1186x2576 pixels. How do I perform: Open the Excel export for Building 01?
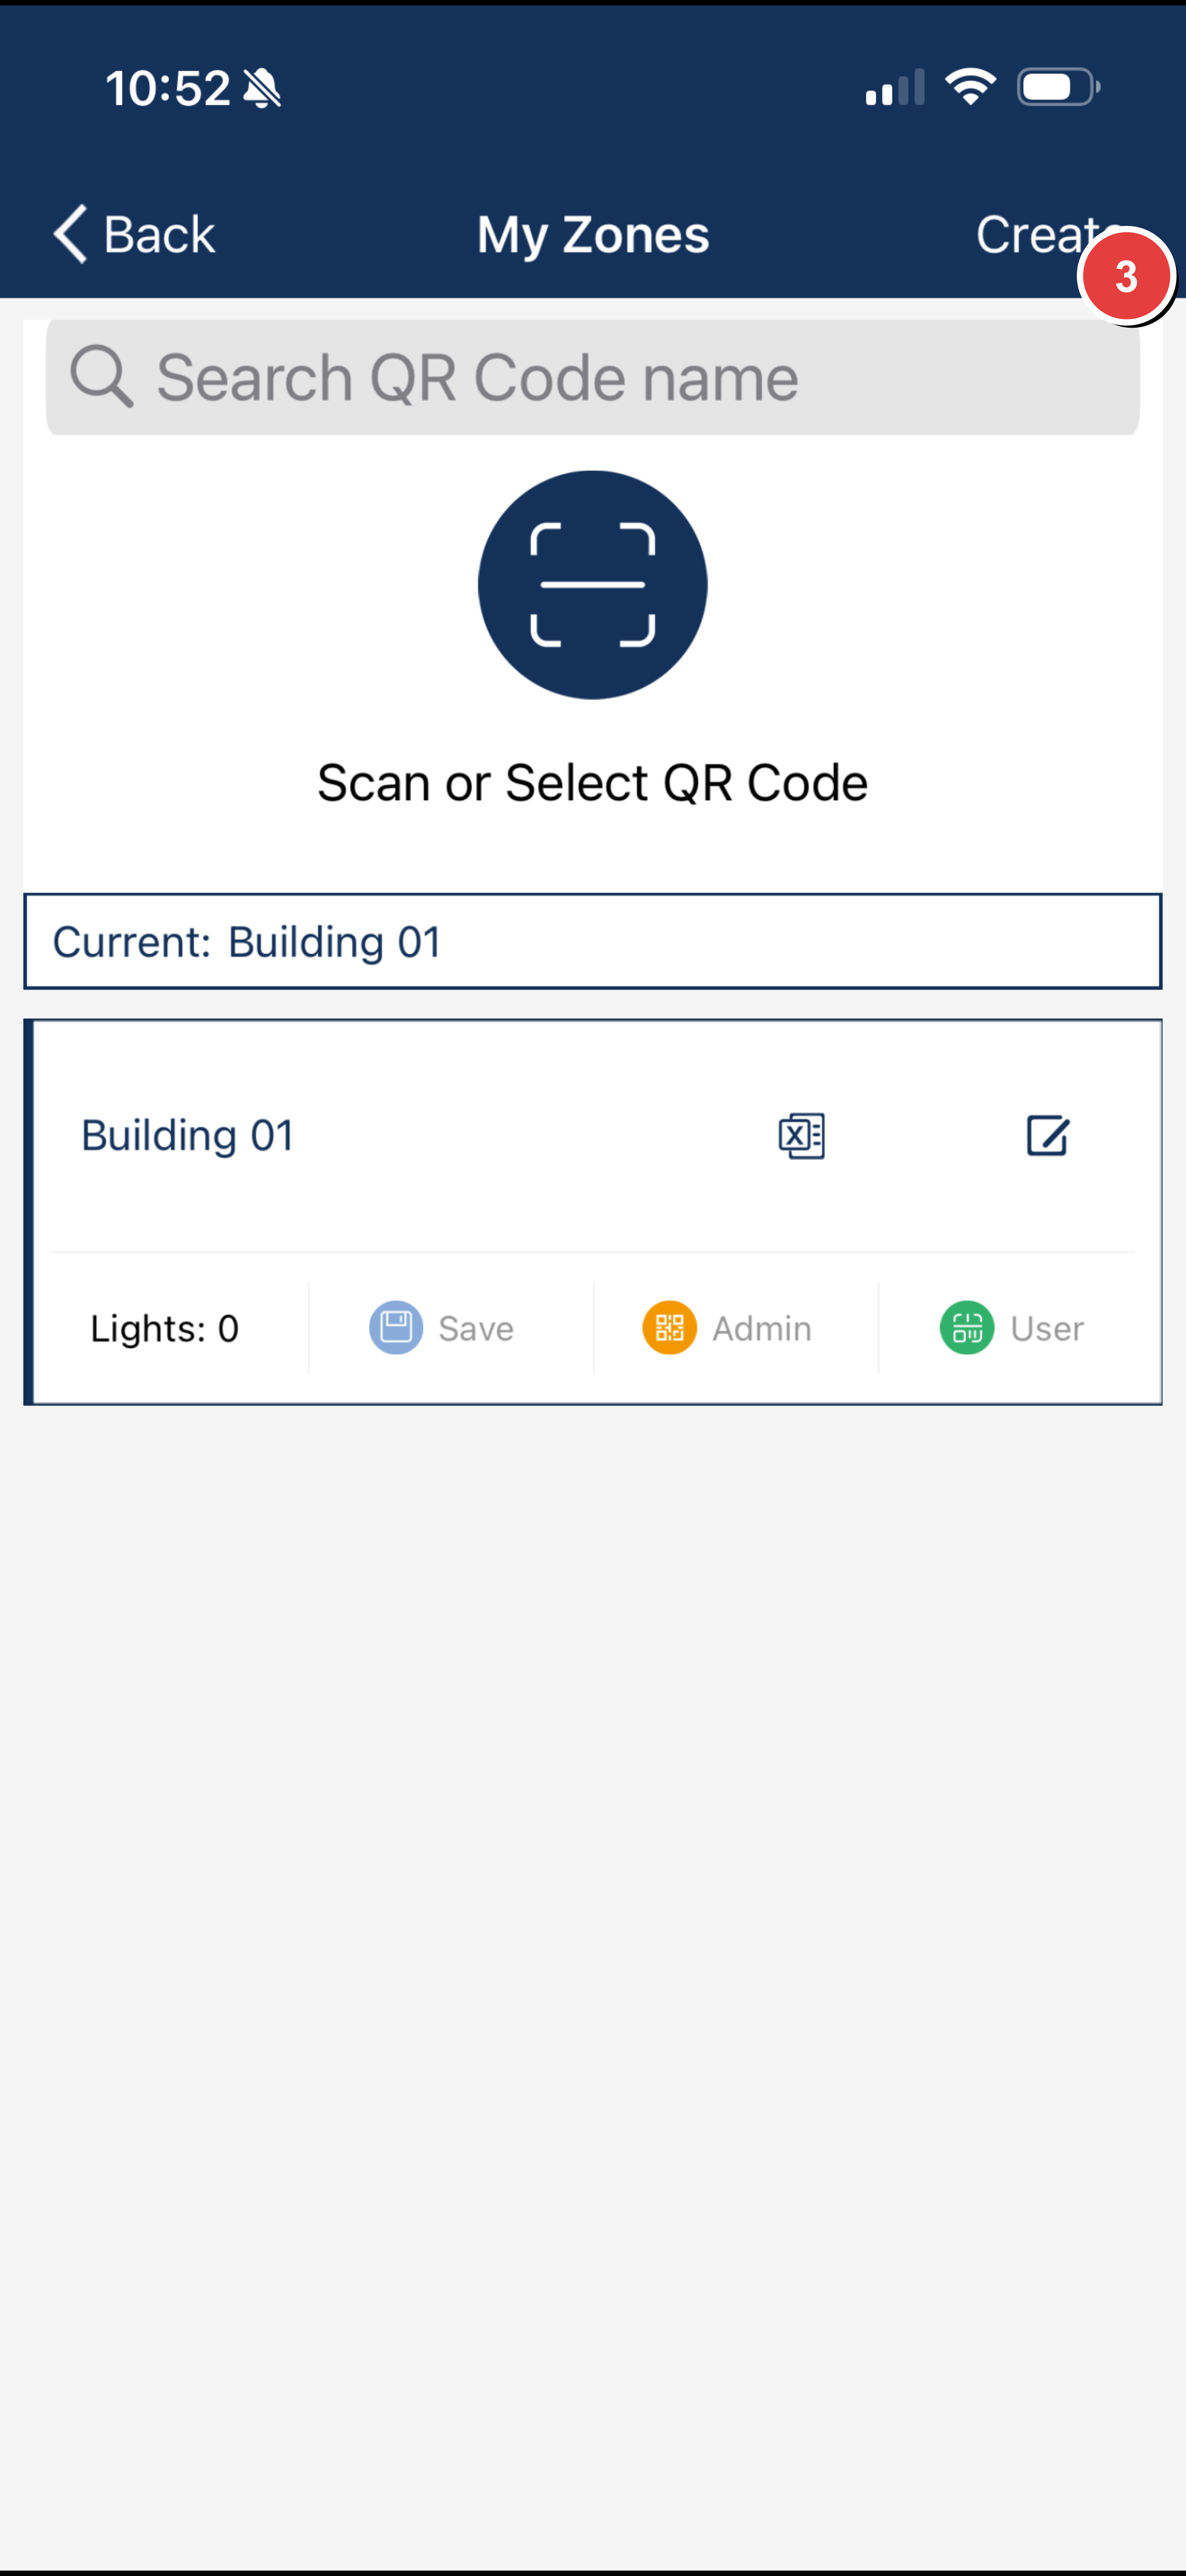(801, 1134)
